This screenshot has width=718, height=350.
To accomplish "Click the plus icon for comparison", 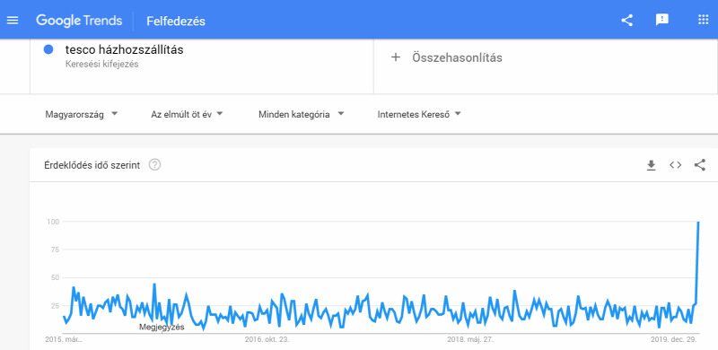I will [x=396, y=57].
